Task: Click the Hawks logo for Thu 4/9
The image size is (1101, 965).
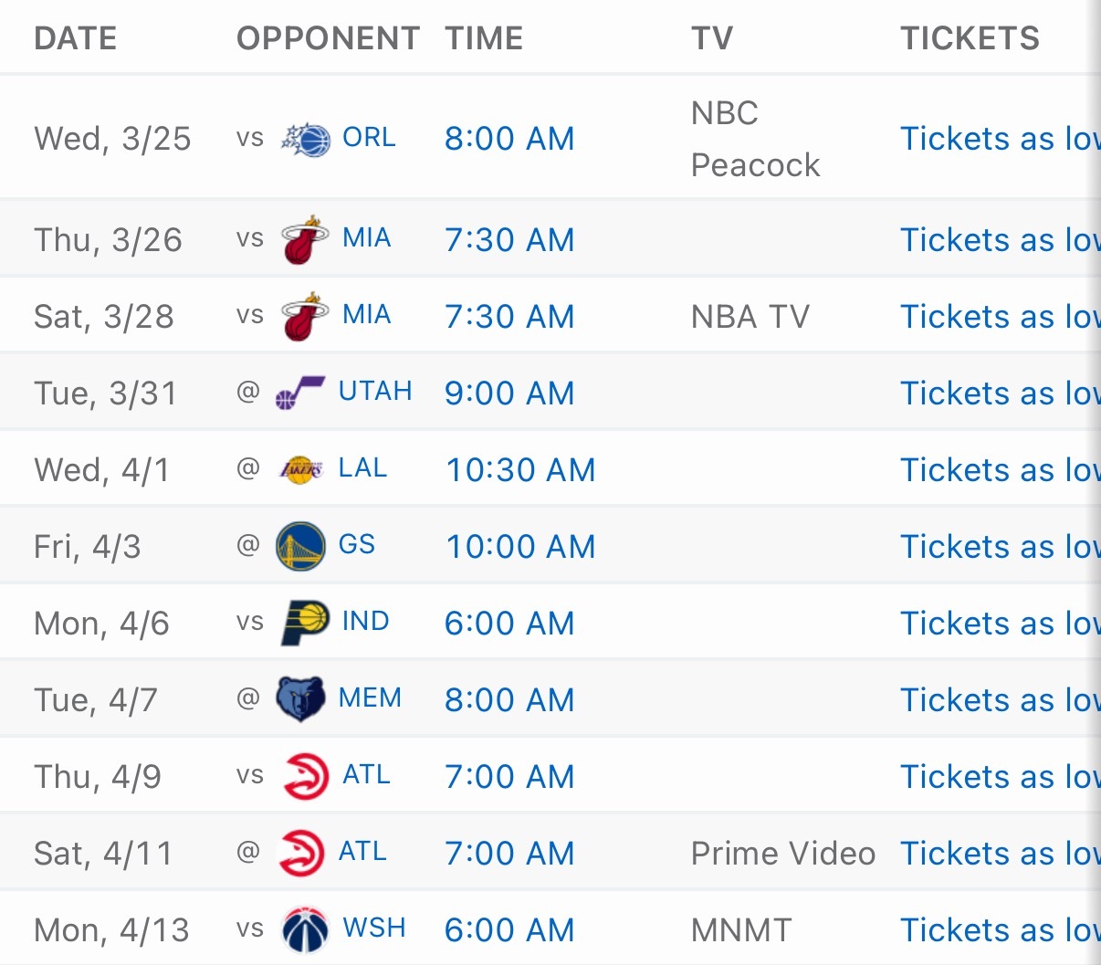Action: click(x=305, y=776)
